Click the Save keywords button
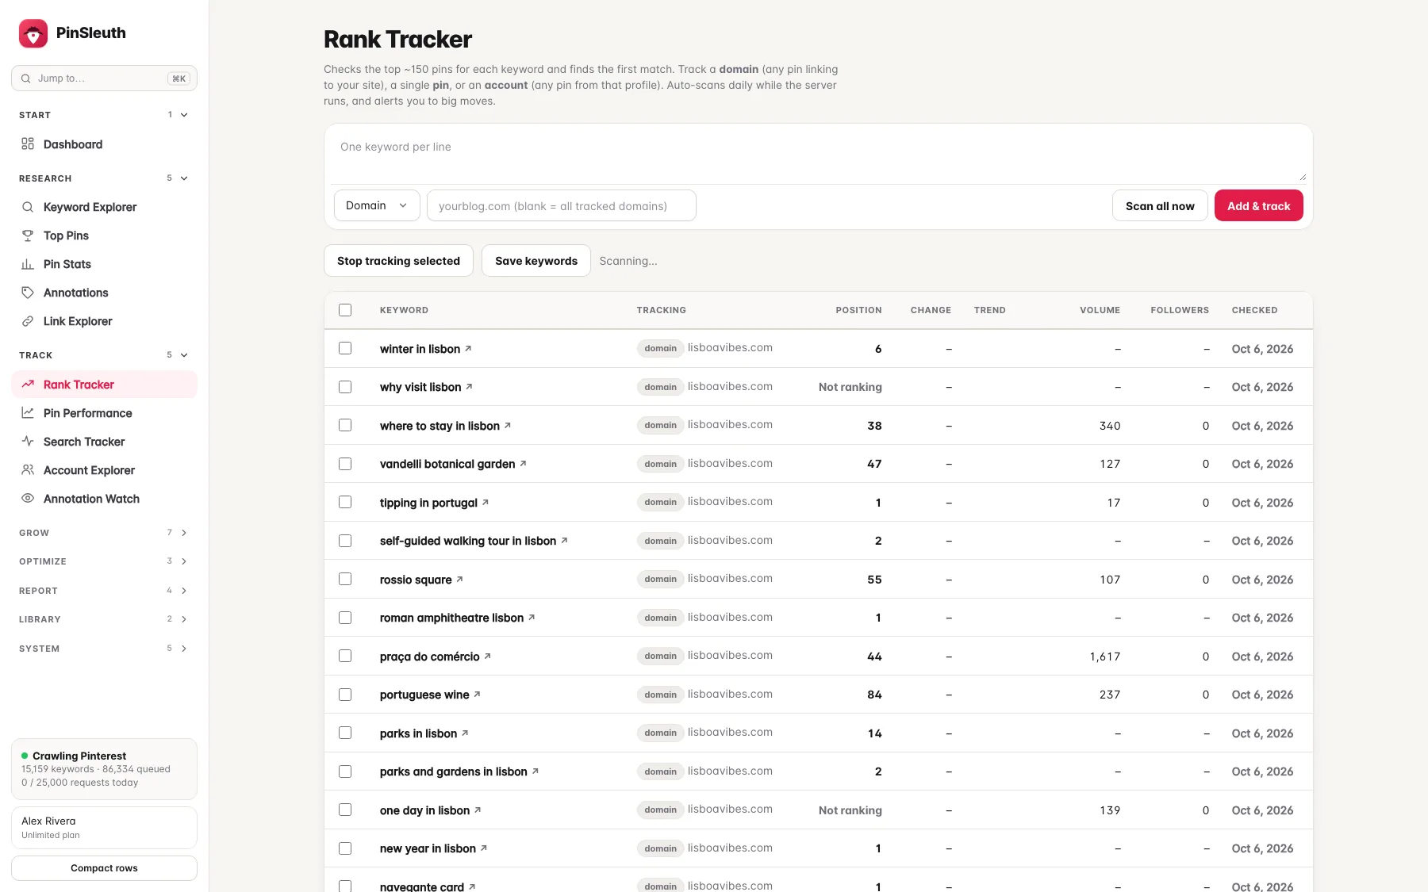Viewport: 1428px width, 892px height. coord(536,261)
